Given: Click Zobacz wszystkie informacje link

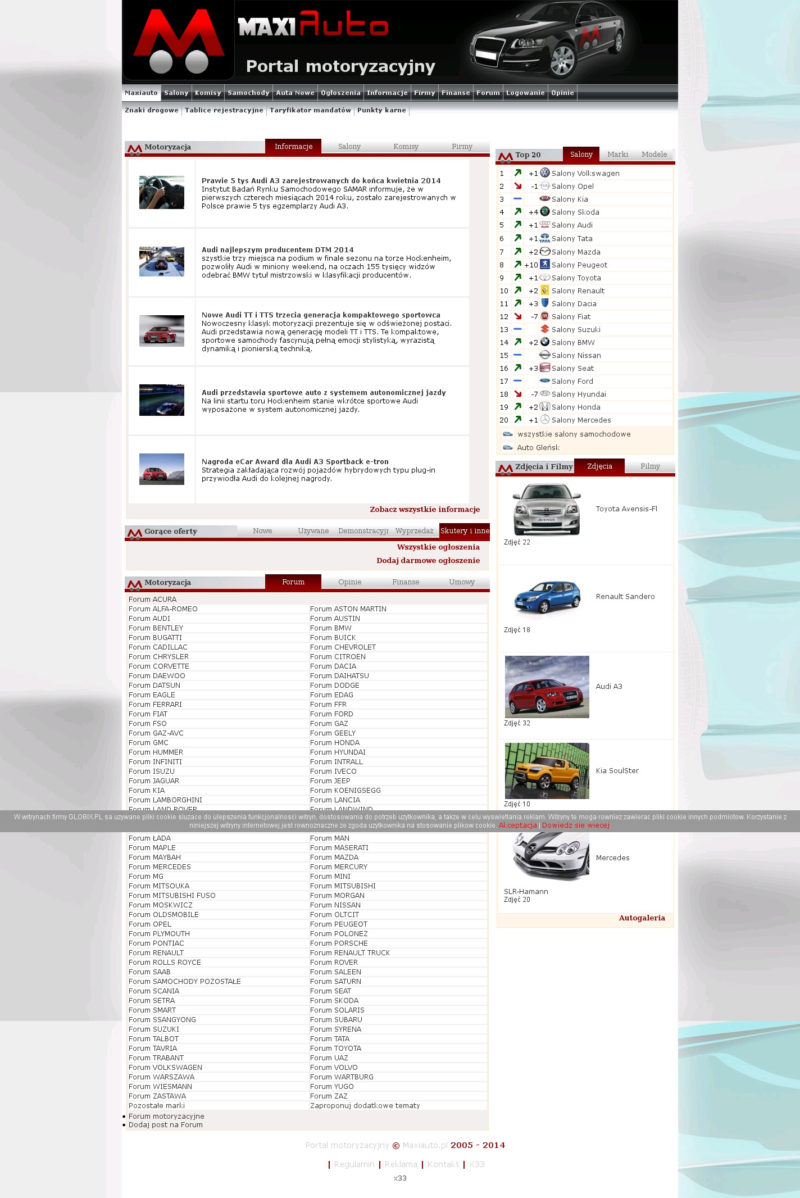Looking at the screenshot, I should (x=425, y=510).
